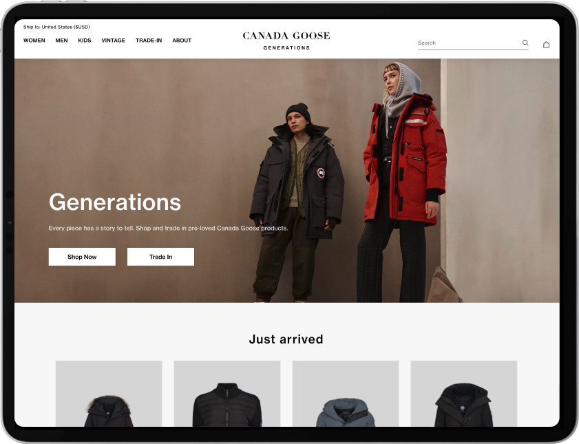Open the black quilted jacket thumbnail
The image size is (579, 444).
coord(227,394)
